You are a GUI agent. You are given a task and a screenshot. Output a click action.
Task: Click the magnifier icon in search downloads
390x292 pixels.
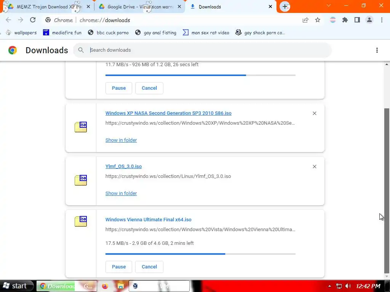click(x=81, y=50)
